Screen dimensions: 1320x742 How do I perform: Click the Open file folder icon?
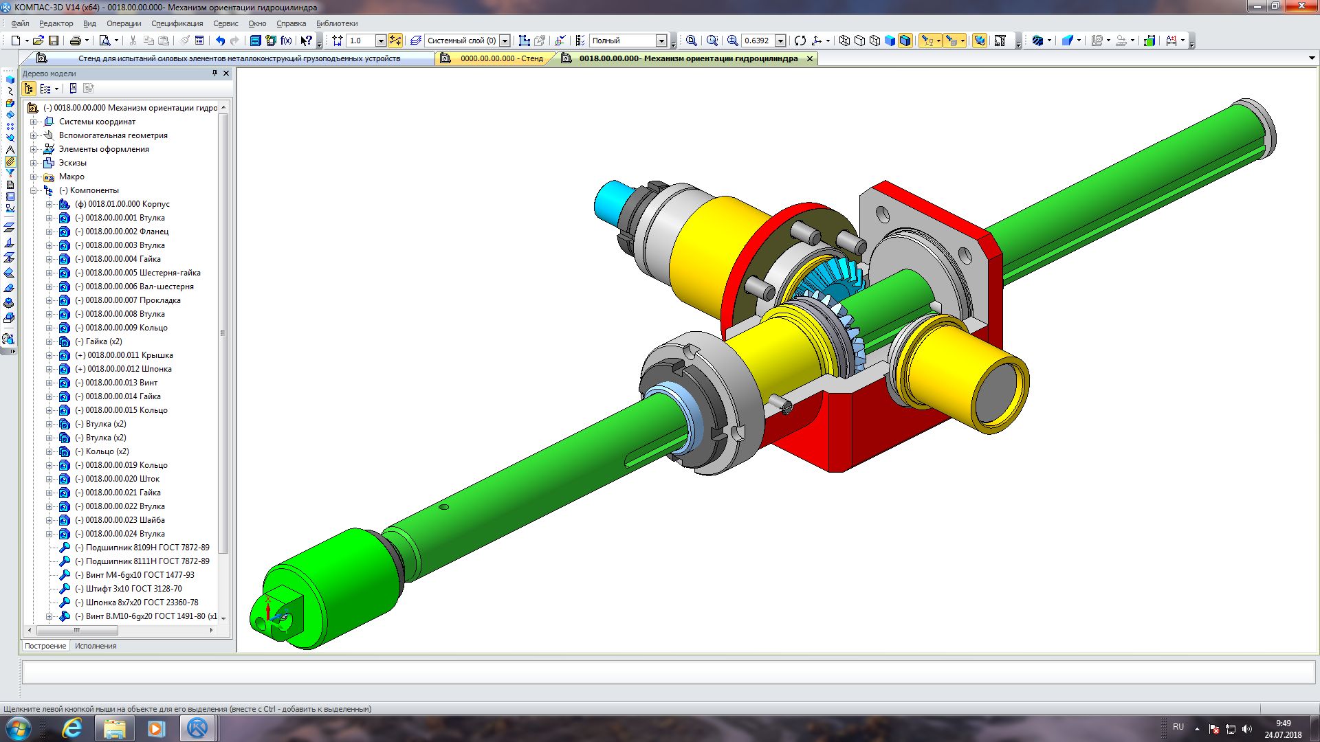(x=38, y=41)
